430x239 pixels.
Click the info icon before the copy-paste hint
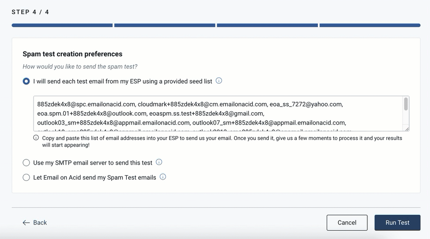click(x=36, y=138)
